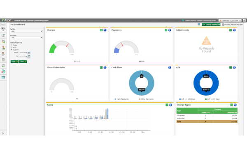Click the InSync logo
Screen dimensions: 247x154
6,20
